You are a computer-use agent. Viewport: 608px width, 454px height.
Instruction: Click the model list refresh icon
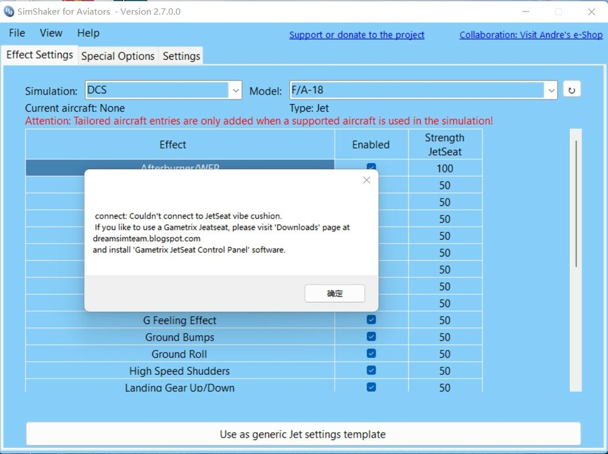(572, 89)
